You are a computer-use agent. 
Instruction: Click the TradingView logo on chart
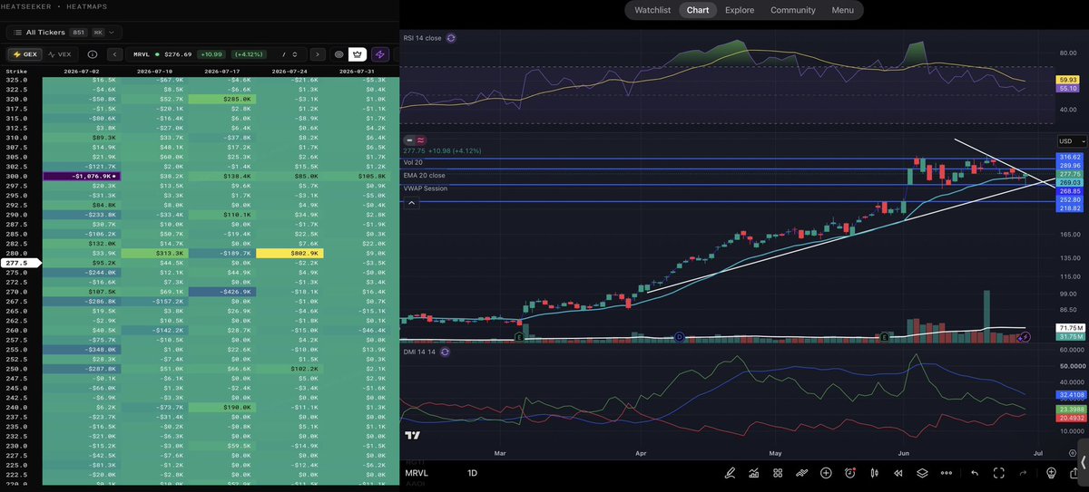tap(413, 436)
